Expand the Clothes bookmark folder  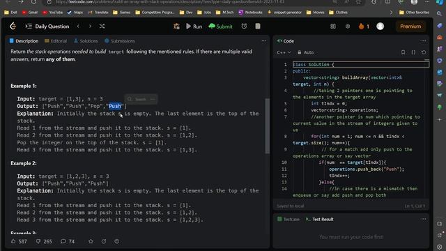(338, 13)
